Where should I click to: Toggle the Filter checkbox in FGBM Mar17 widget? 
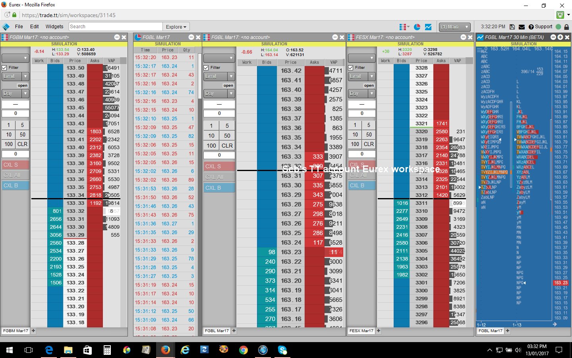coord(5,68)
